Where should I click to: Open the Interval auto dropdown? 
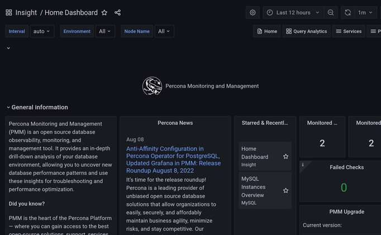click(x=41, y=31)
